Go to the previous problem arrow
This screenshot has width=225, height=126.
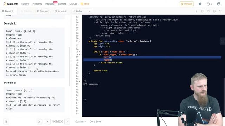47,121
